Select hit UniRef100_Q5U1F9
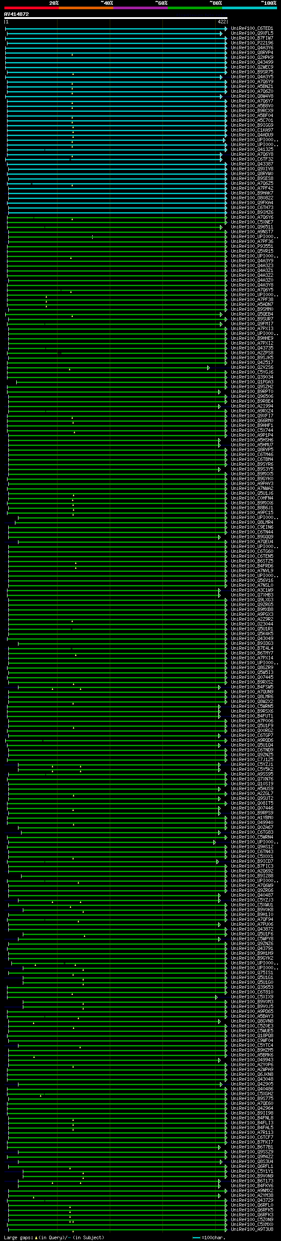 (252, 725)
